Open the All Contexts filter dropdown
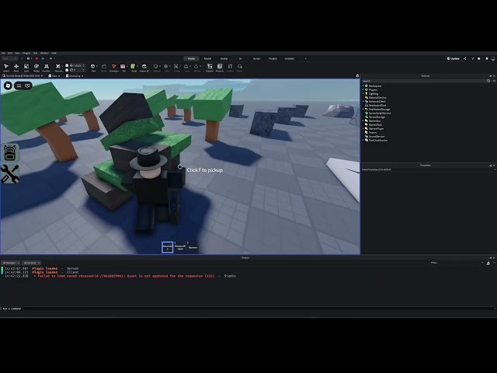The width and height of the screenshot is (497, 373). [31, 263]
